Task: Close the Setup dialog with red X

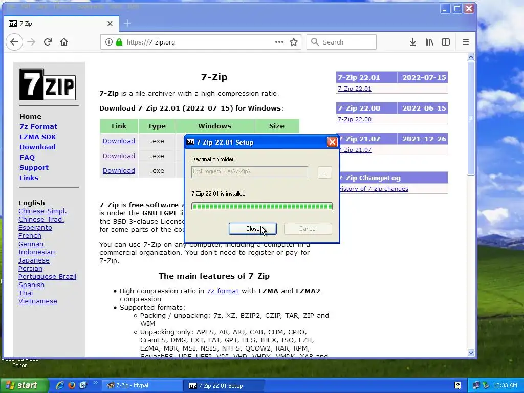Action: click(x=332, y=142)
